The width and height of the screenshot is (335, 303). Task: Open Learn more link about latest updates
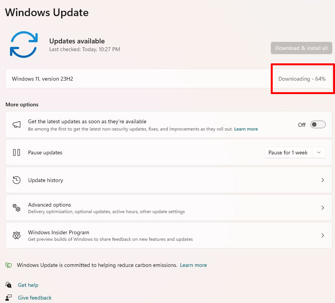tap(246, 129)
